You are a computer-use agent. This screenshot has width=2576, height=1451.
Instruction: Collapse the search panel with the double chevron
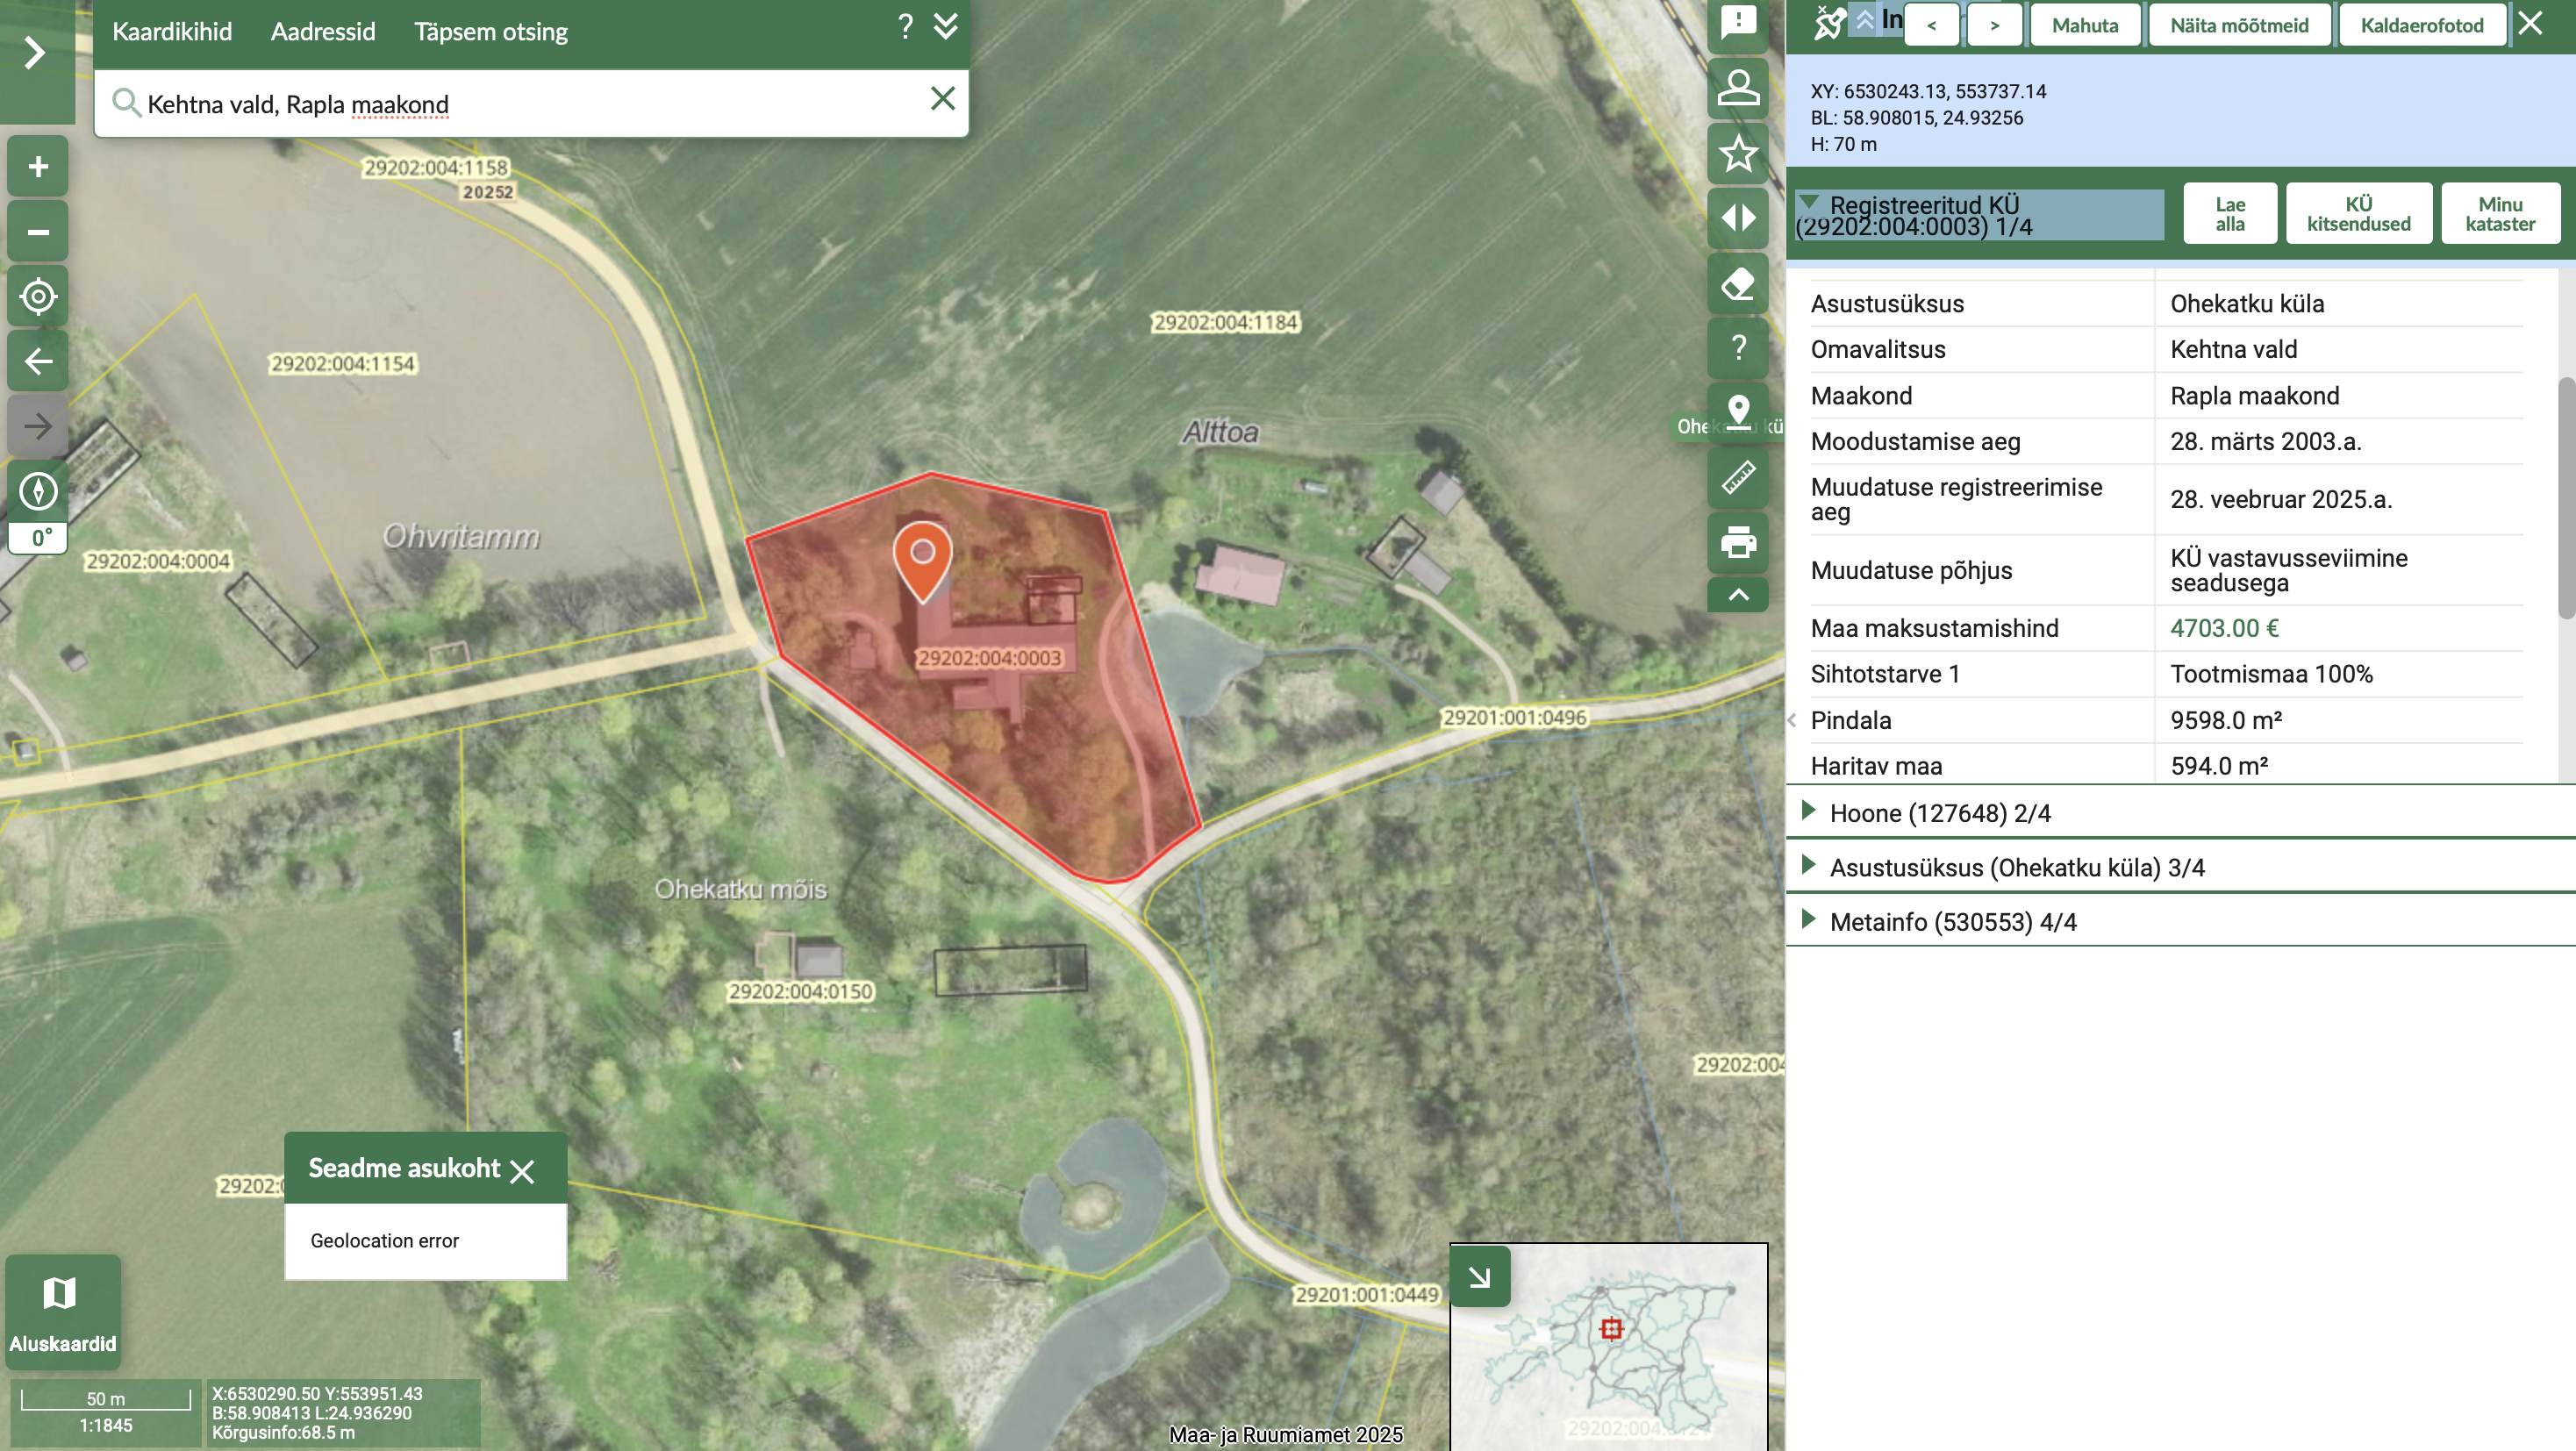tap(945, 26)
